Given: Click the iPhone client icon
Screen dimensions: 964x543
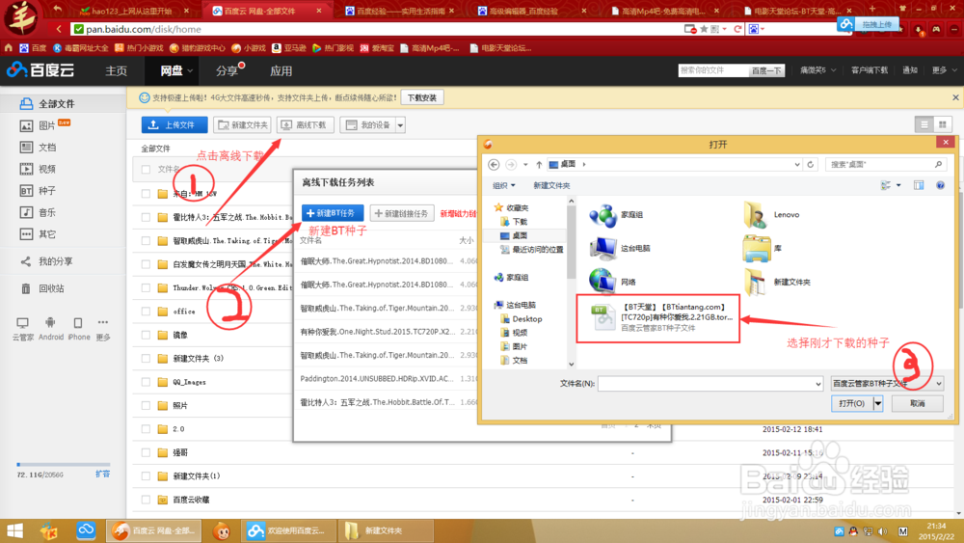Looking at the screenshot, I should (78, 328).
